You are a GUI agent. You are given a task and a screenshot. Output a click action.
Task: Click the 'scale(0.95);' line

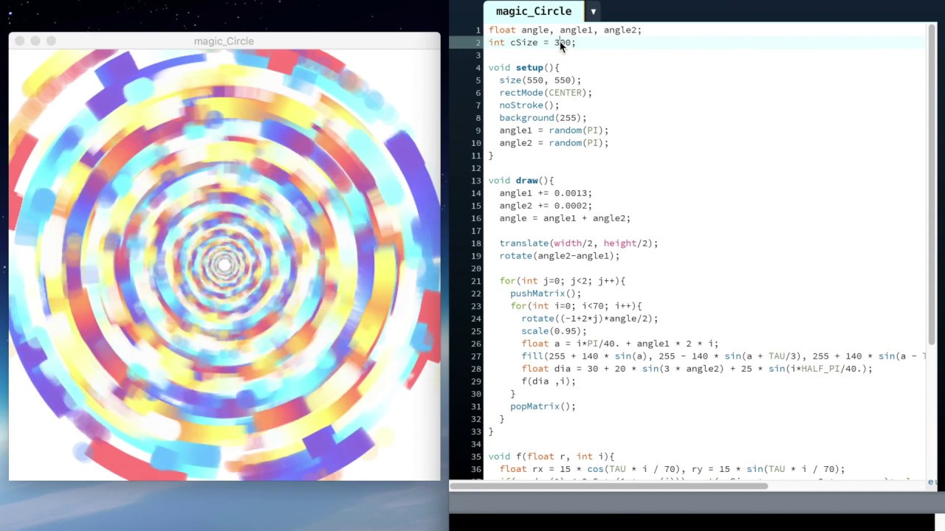click(x=554, y=331)
